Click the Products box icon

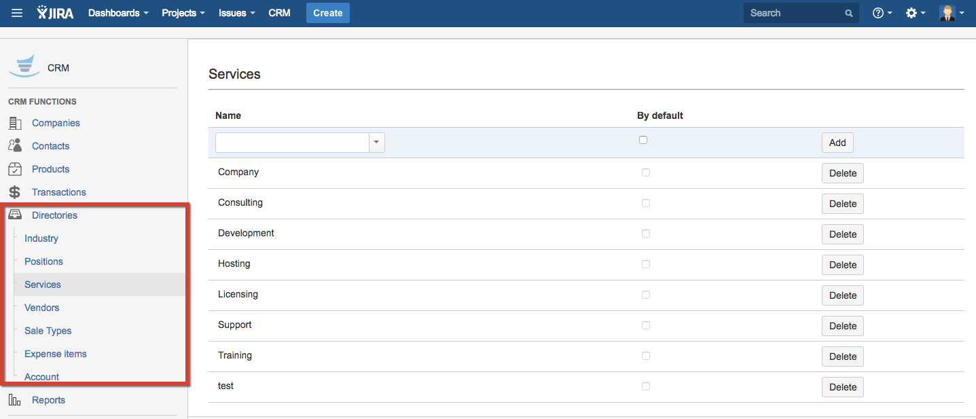(15, 169)
